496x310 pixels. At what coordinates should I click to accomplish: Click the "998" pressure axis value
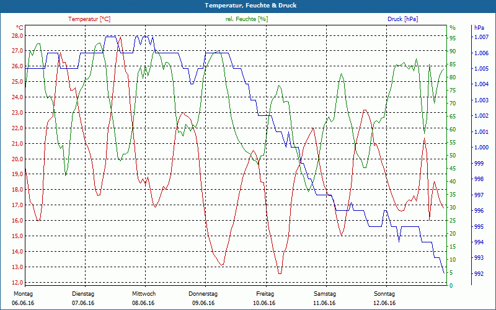coord(479,179)
